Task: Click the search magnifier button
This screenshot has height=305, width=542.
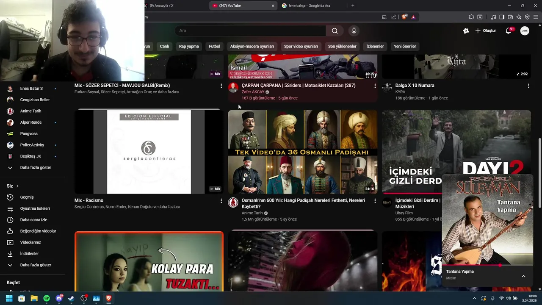Action: pyautogui.click(x=335, y=30)
